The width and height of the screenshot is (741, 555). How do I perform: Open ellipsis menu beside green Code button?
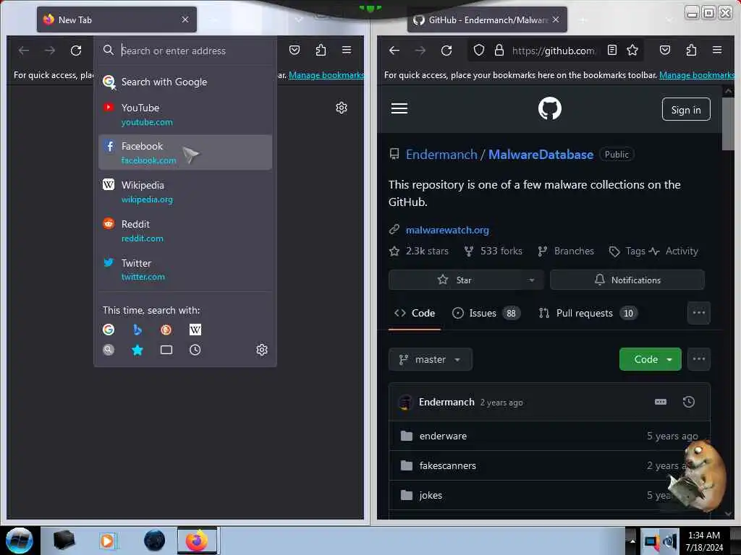click(x=698, y=360)
